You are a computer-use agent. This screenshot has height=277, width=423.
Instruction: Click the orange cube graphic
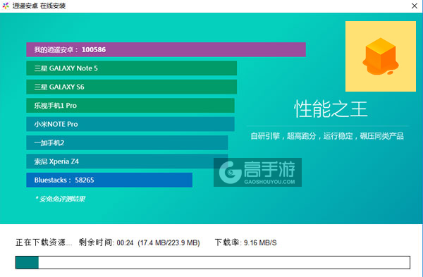coord(381,56)
